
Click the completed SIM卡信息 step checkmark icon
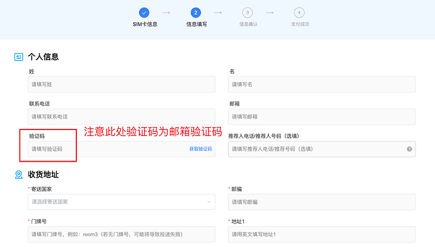[144, 13]
